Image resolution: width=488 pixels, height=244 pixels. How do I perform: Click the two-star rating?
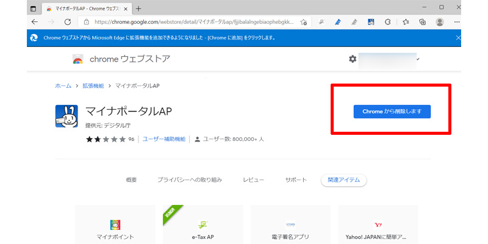[x=106, y=139]
